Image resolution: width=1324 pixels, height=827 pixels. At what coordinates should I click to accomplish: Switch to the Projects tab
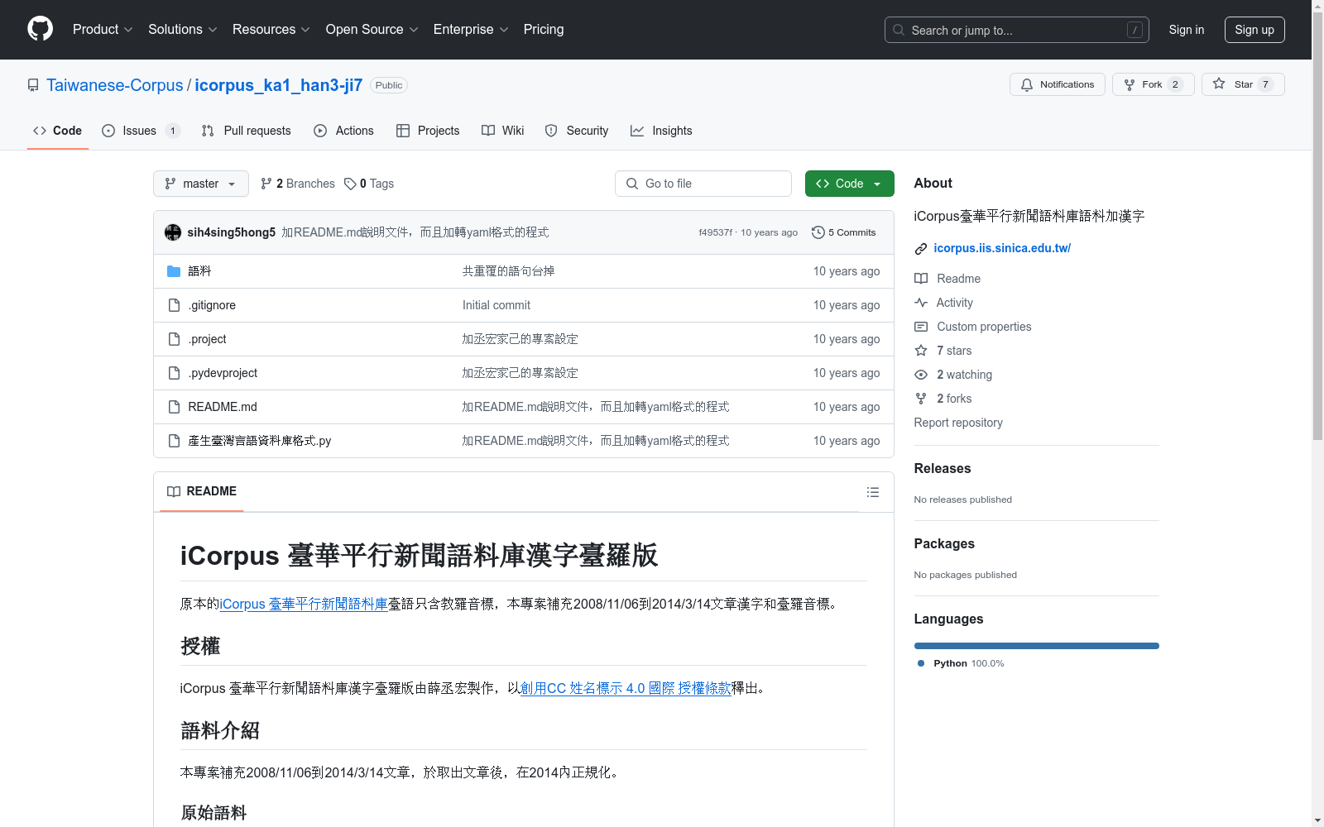pos(428,131)
